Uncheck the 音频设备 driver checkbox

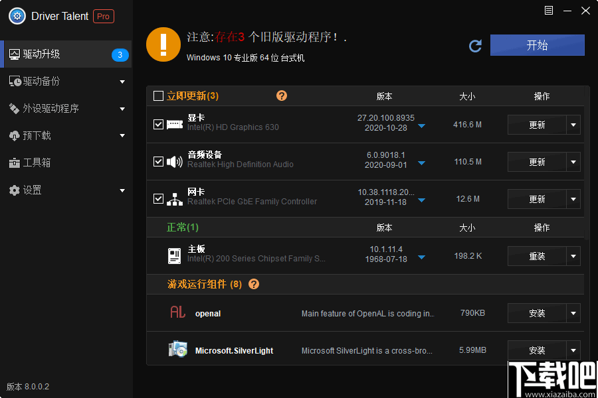[157, 161]
